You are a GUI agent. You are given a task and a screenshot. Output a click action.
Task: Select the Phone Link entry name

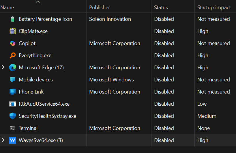(31, 92)
